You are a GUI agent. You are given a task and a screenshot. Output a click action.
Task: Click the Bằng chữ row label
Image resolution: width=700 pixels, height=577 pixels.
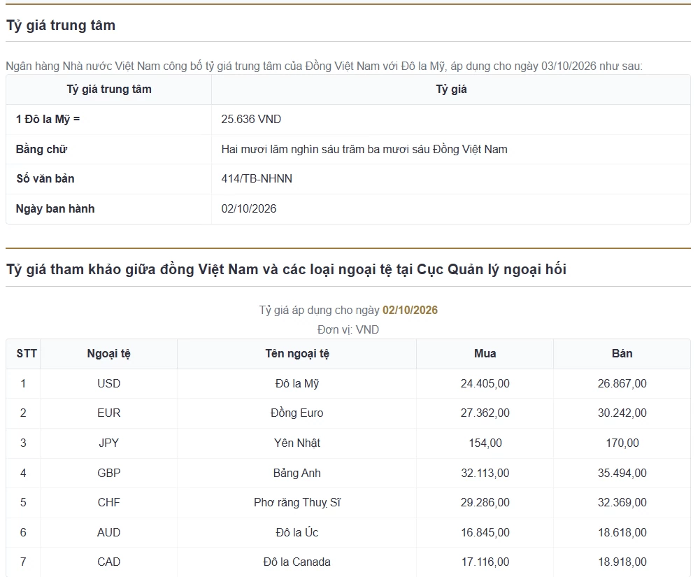point(41,149)
